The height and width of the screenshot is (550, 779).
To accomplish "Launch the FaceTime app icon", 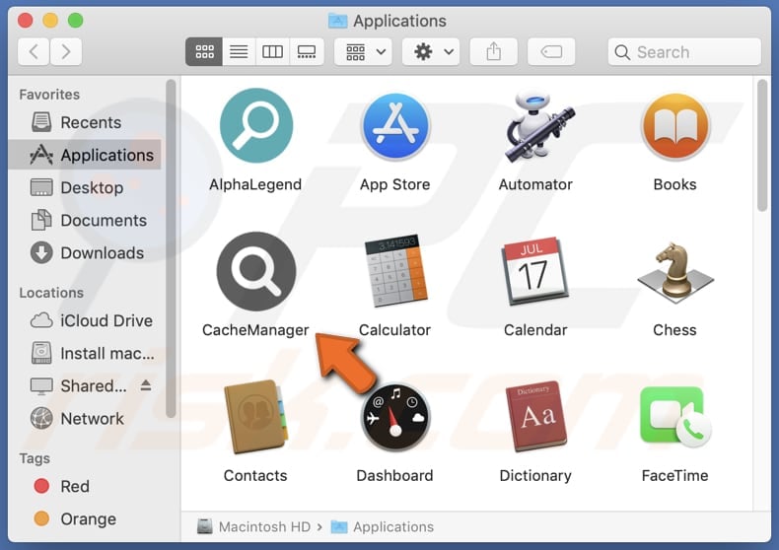I will [x=675, y=416].
